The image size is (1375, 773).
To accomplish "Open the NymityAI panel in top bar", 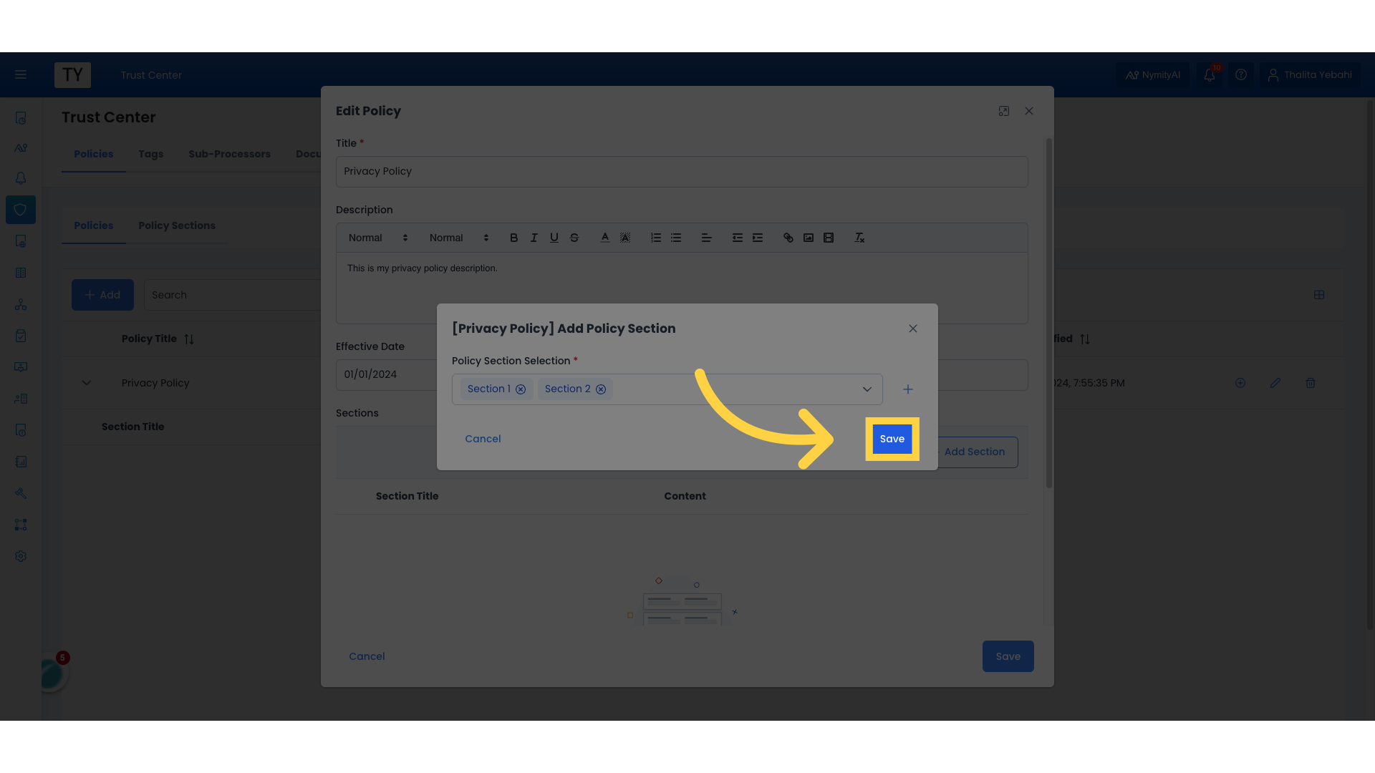I will [1152, 74].
